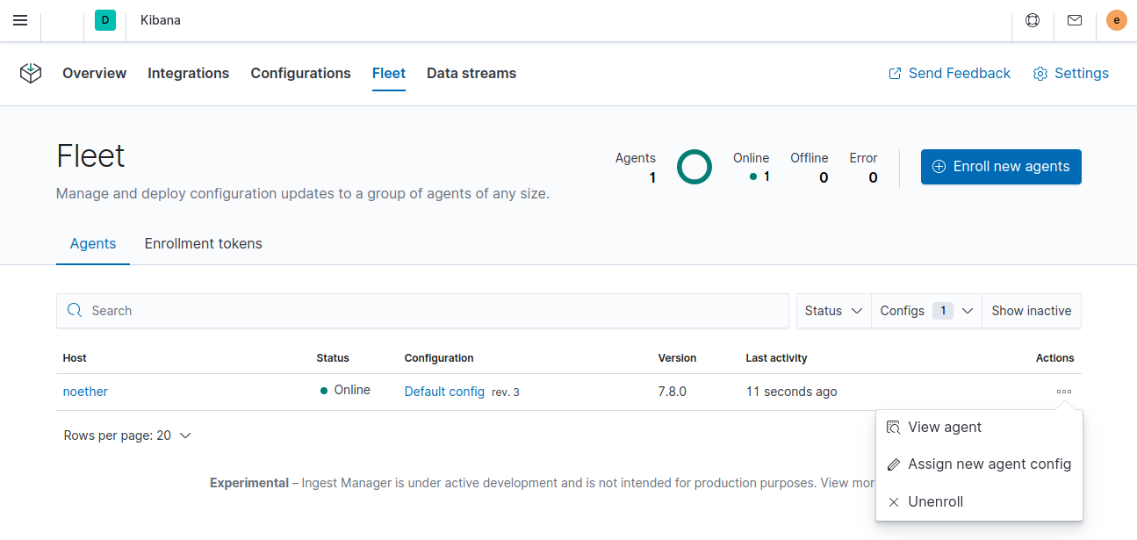This screenshot has height=540, width=1137.
Task: Click the Ingest Manager package icon
Action: point(30,74)
